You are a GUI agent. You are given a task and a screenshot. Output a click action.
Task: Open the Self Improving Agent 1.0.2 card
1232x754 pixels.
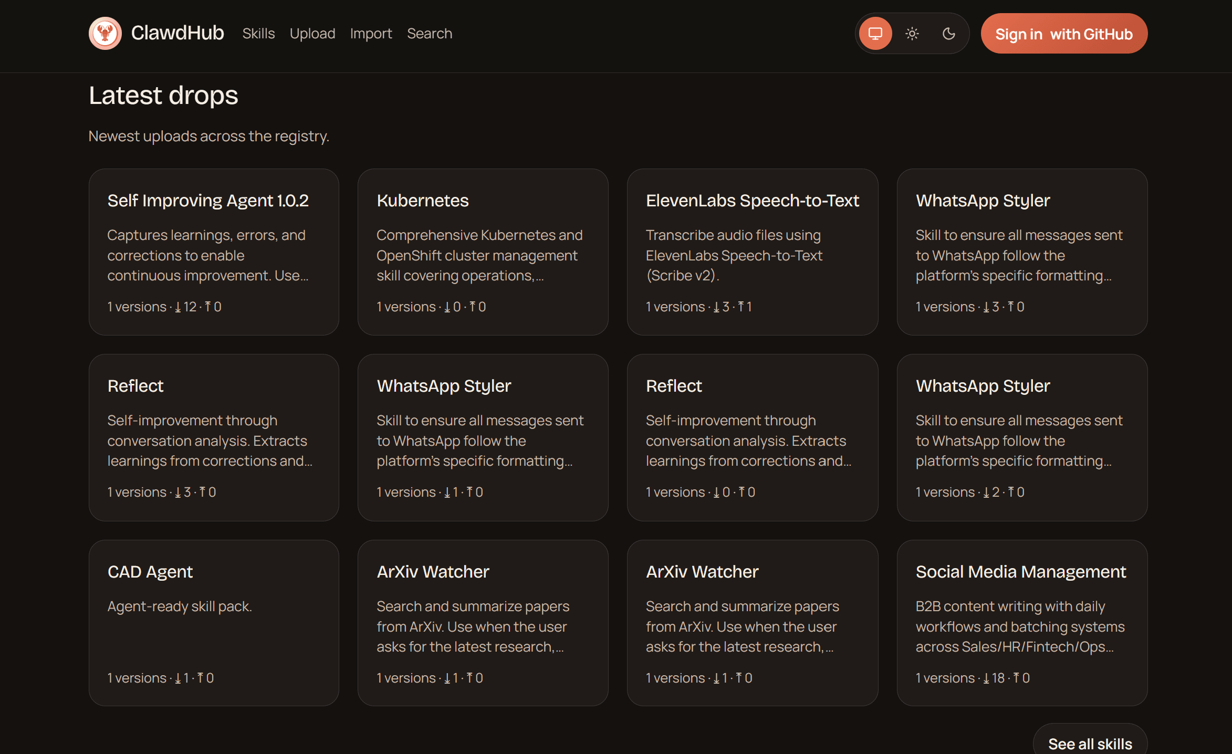tap(214, 252)
